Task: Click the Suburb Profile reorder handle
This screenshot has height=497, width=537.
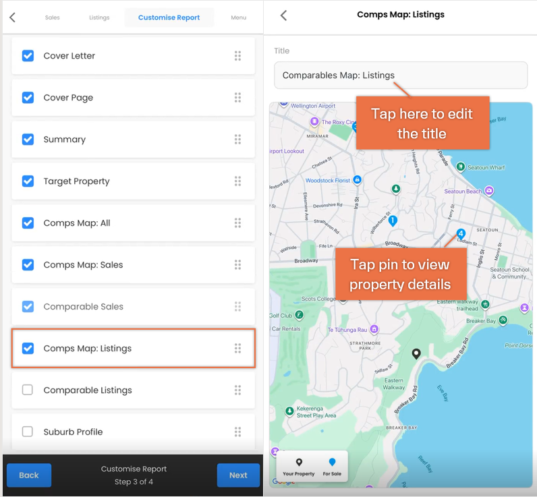Action: click(x=237, y=432)
